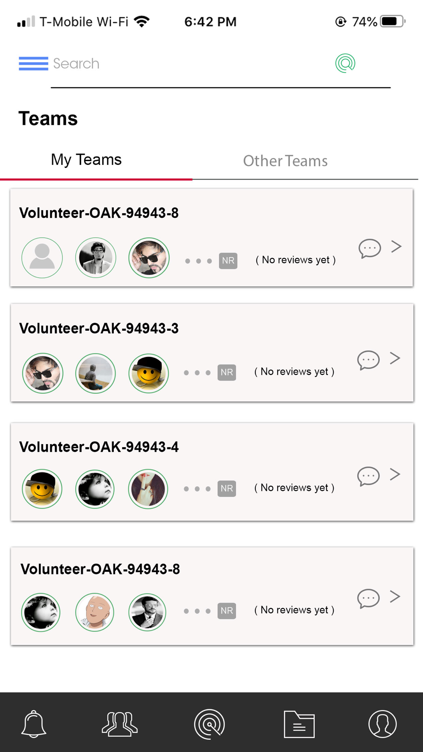Tap the center radar icon in bottom bar
The height and width of the screenshot is (752, 423).
(209, 724)
